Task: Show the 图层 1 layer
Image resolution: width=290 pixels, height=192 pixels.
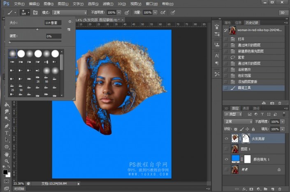Action: pos(226,149)
